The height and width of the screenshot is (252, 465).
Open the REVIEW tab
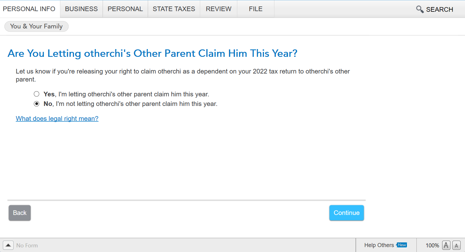tap(219, 9)
